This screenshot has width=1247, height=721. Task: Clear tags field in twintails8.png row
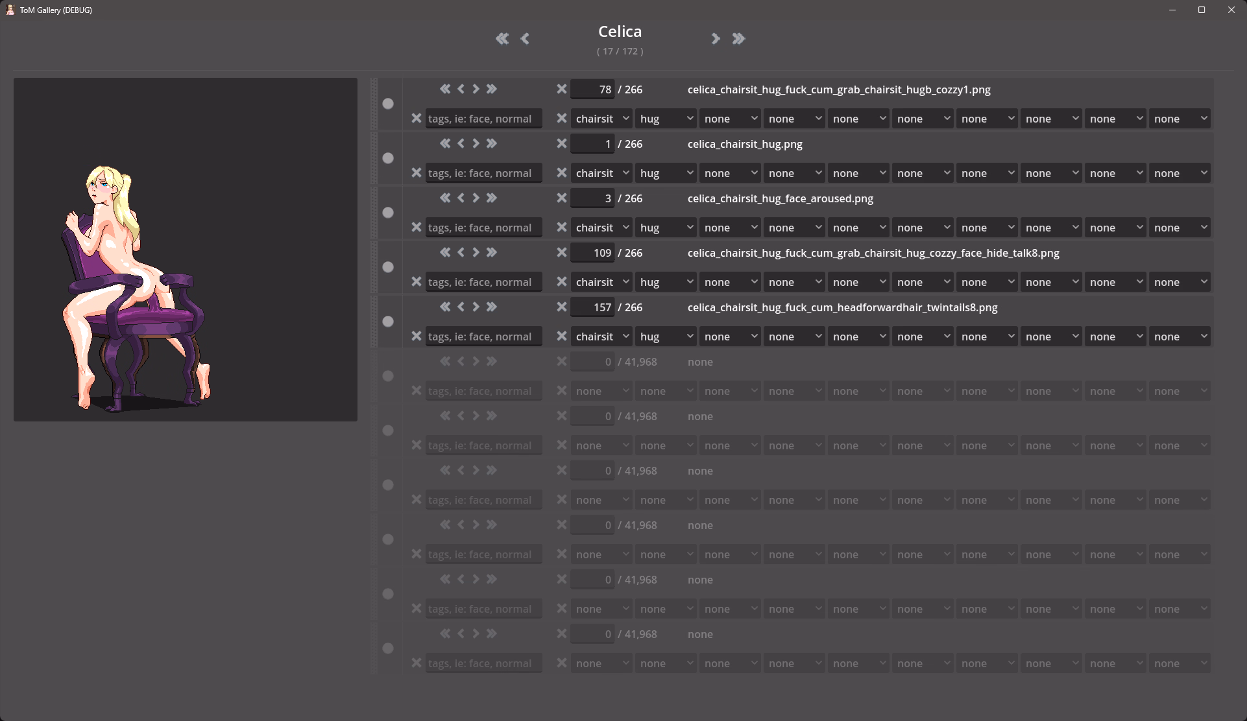pos(417,336)
